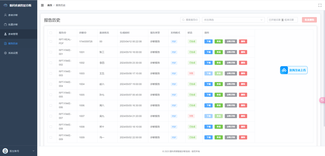
Task: Click the page vertical scrollbar
Action: click(x=324, y=68)
